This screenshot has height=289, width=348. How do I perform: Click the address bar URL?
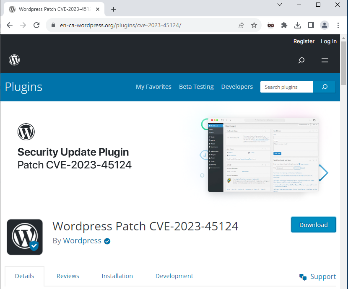(x=120, y=25)
